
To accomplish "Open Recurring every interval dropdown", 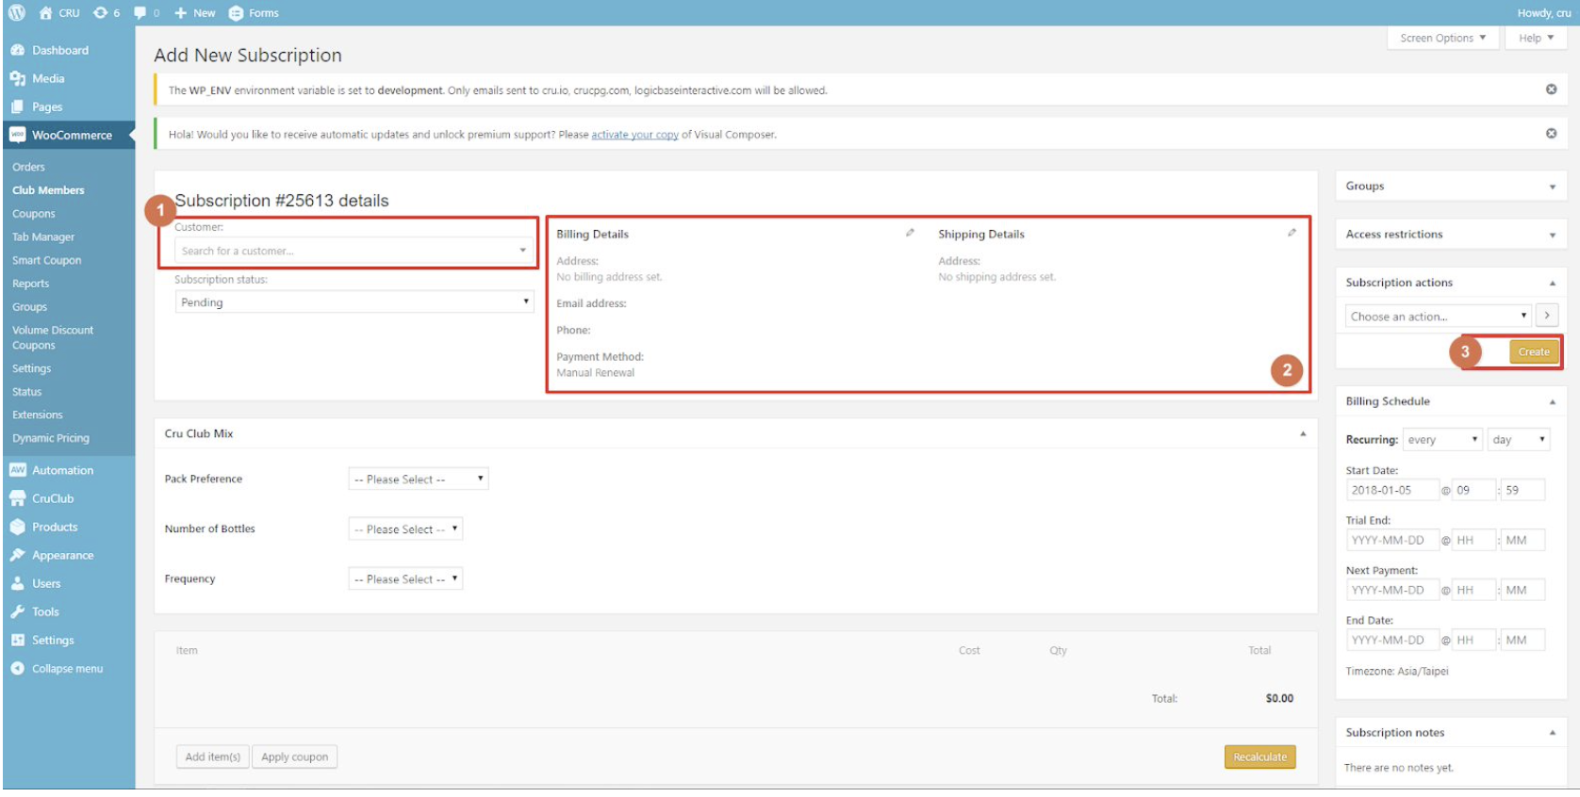I will [x=1442, y=440].
